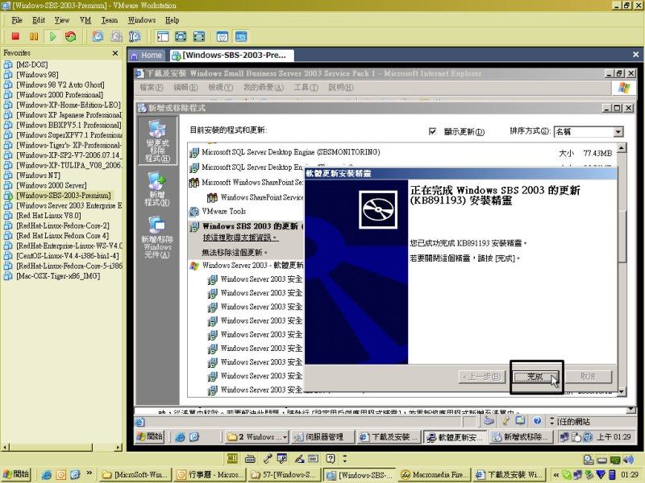Open the Snapshot Manager toolbar icon

(135, 36)
